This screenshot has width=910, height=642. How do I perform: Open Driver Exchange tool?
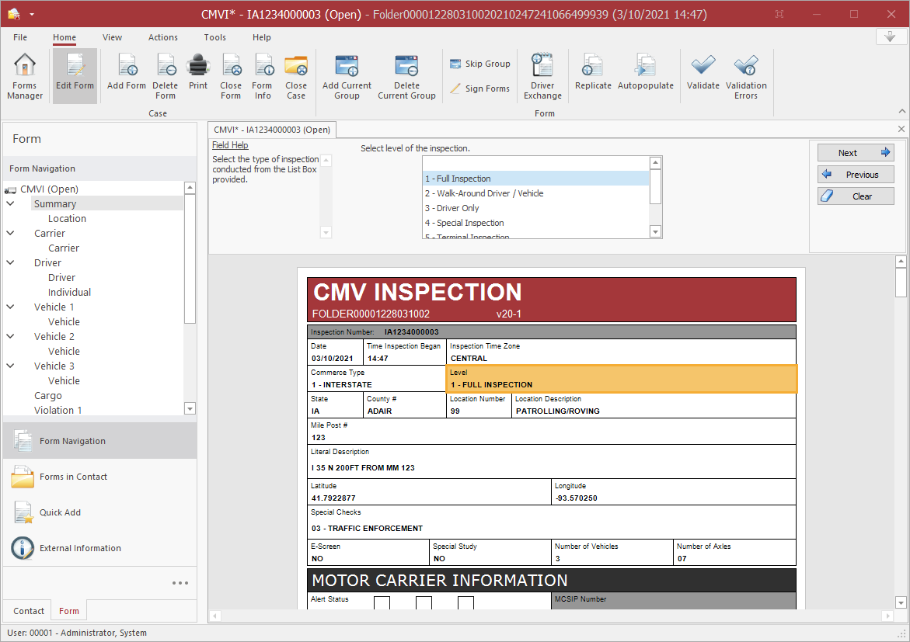[x=542, y=76]
